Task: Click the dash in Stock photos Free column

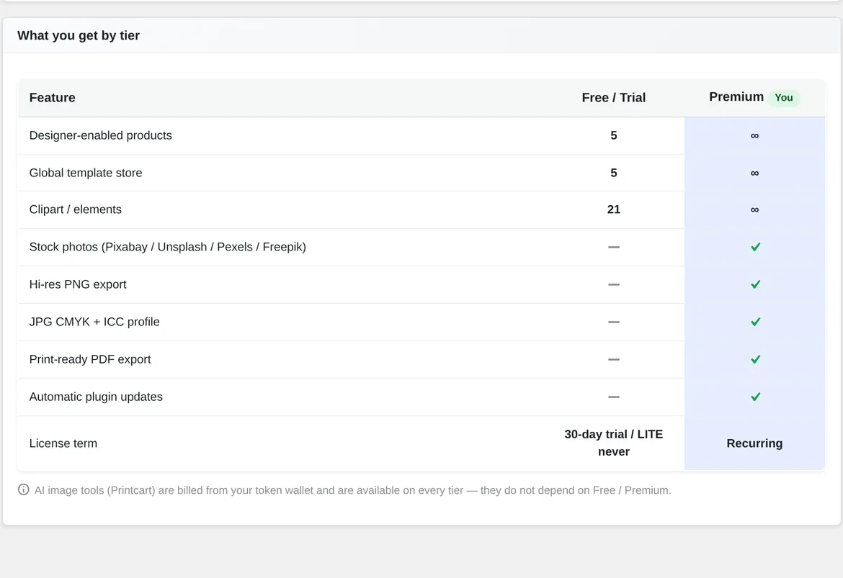Action: pos(613,247)
